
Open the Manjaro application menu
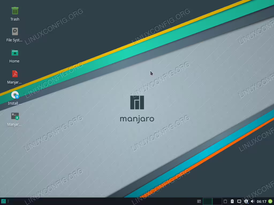pos(3,201)
